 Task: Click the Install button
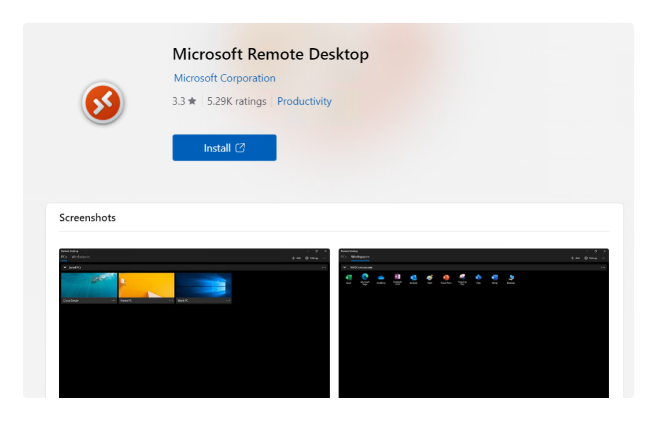(224, 147)
